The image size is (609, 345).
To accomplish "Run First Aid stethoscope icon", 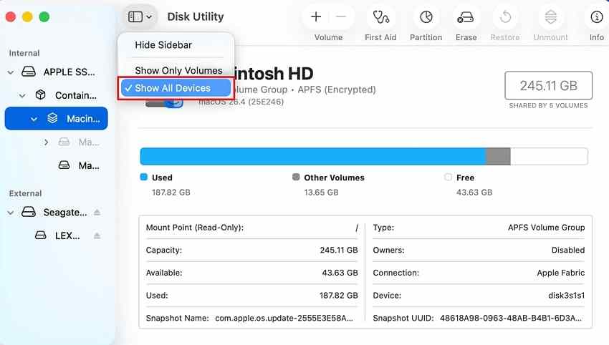I will (x=380, y=17).
